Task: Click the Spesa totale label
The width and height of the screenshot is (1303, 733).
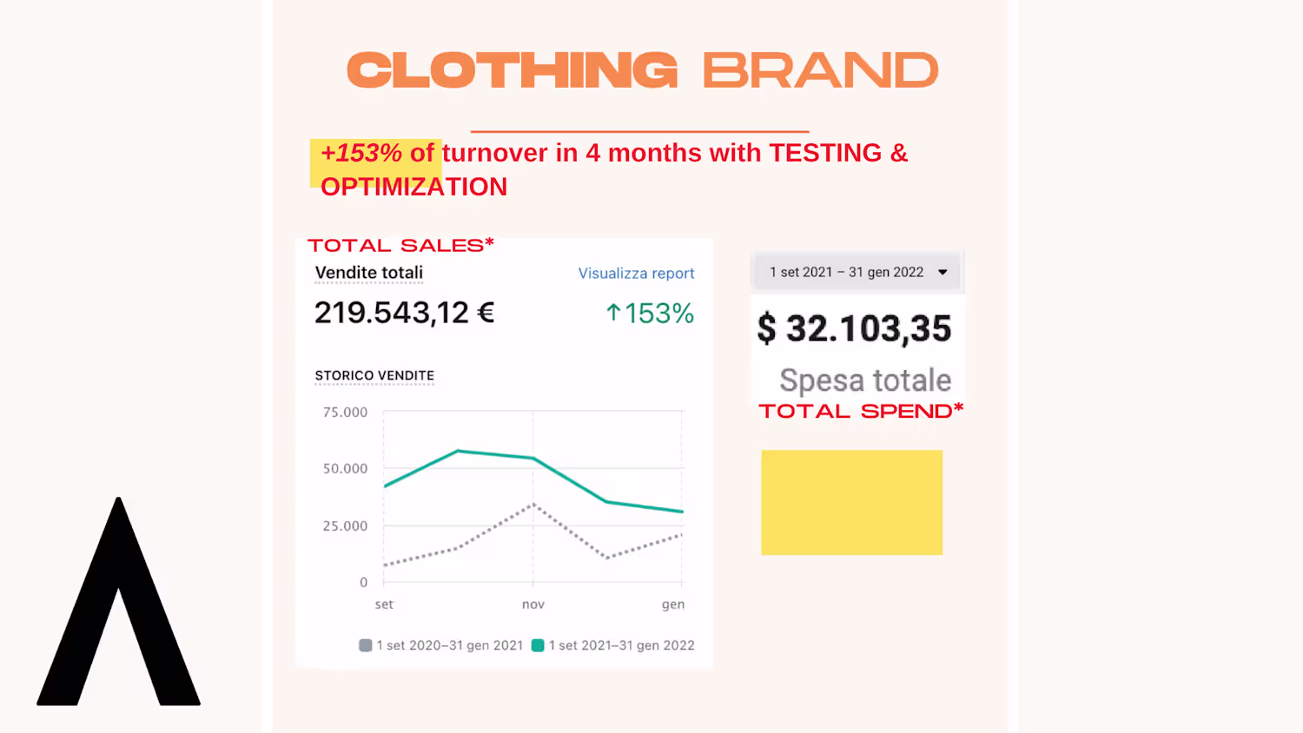Action: pos(865,380)
